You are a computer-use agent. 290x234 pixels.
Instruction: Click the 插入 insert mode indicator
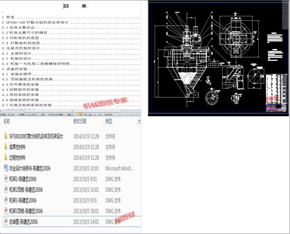71,115
